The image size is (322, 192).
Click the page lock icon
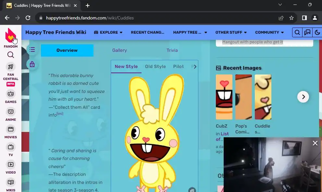click(x=32, y=64)
